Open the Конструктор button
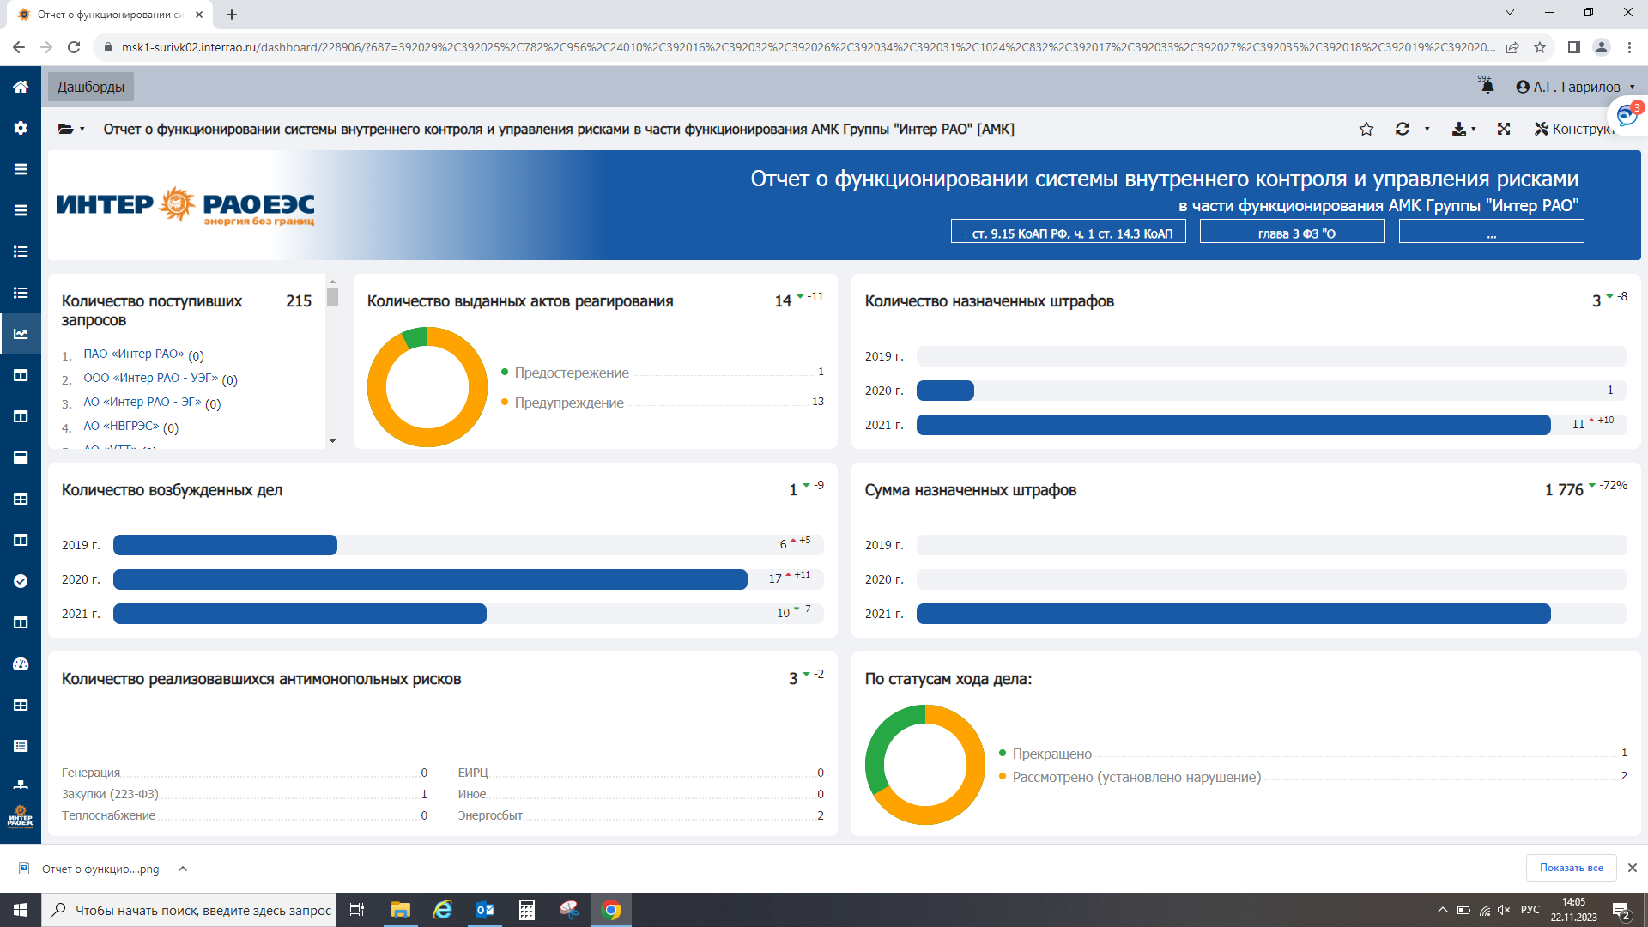The width and height of the screenshot is (1648, 927). (1574, 129)
